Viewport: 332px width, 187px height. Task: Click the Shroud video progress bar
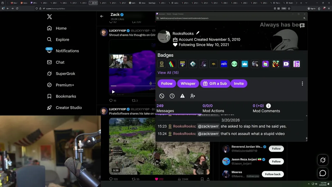pyautogui.click(x=133, y=86)
